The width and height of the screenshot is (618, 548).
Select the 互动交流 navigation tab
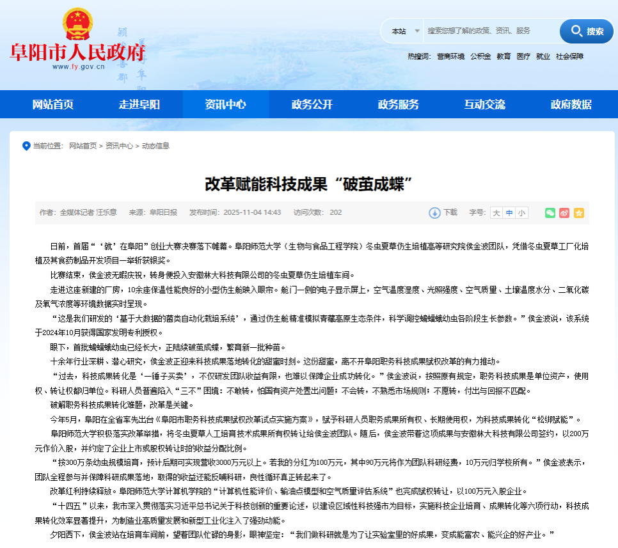[x=485, y=104]
